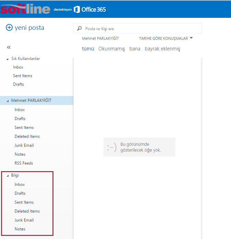Switch to bayrak eklenmiş filter
Screen dimensions: 231x239
[162, 49]
